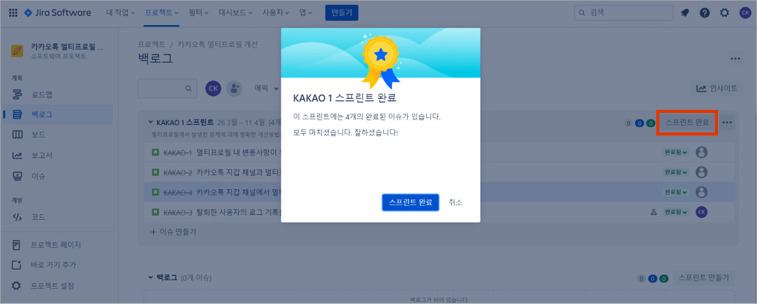
Task: Click the unassigned avatar on KAKAO-1 row
Action: (x=701, y=152)
